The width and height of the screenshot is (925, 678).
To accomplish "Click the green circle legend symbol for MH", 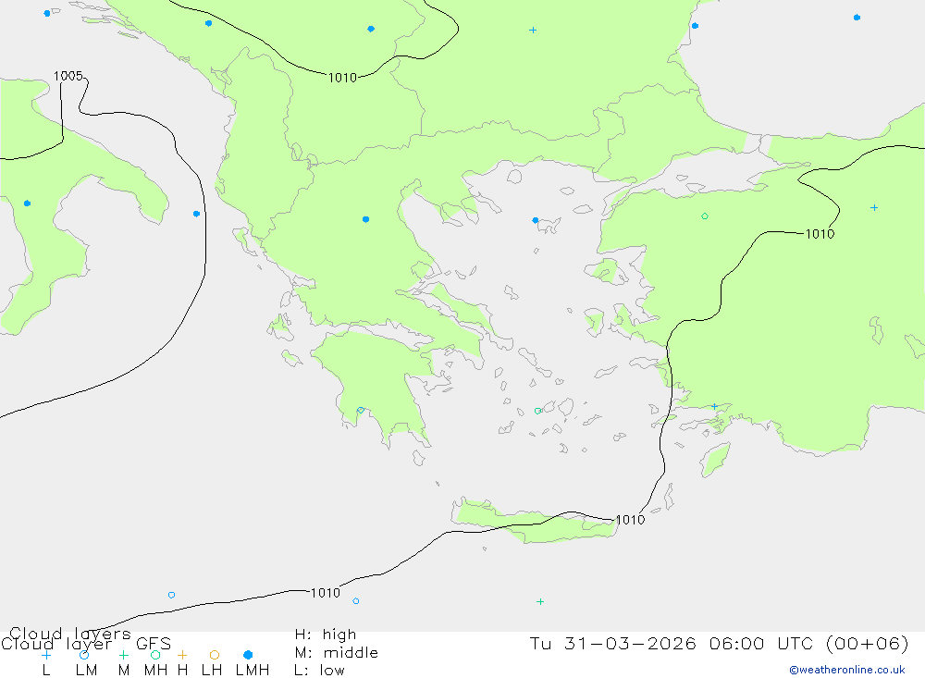I will [x=155, y=655].
